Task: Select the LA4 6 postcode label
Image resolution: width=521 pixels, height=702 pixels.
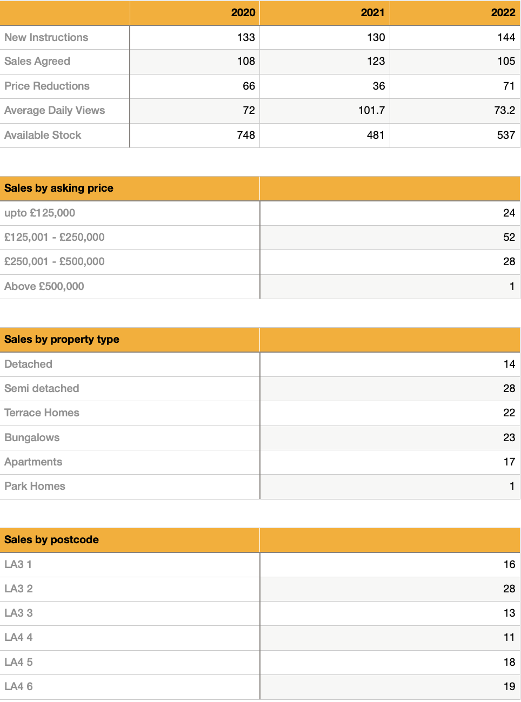Action: (18, 686)
